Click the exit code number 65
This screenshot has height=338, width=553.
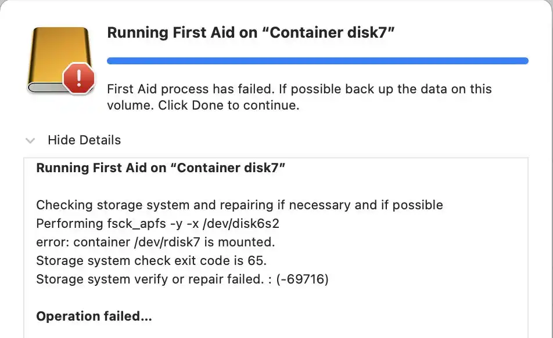click(x=255, y=260)
